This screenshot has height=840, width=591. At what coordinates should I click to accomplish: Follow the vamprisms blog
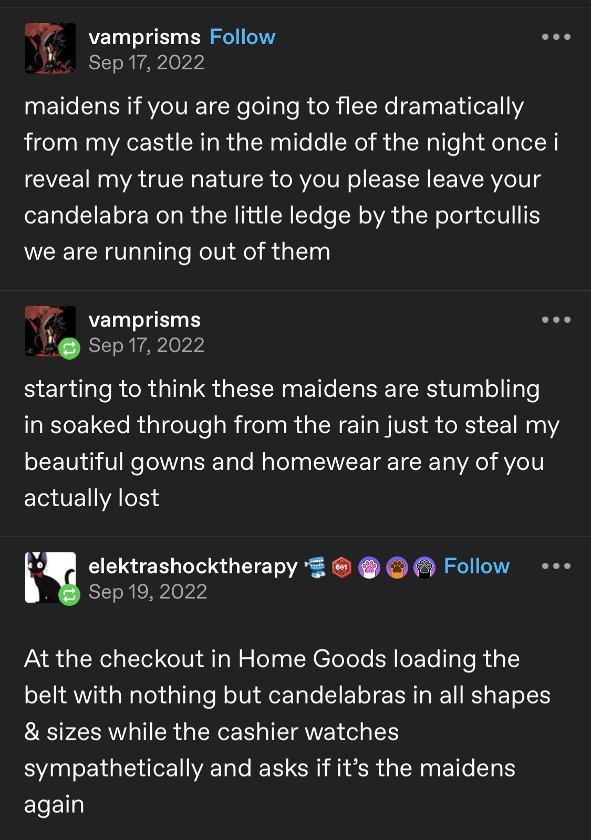point(242,37)
